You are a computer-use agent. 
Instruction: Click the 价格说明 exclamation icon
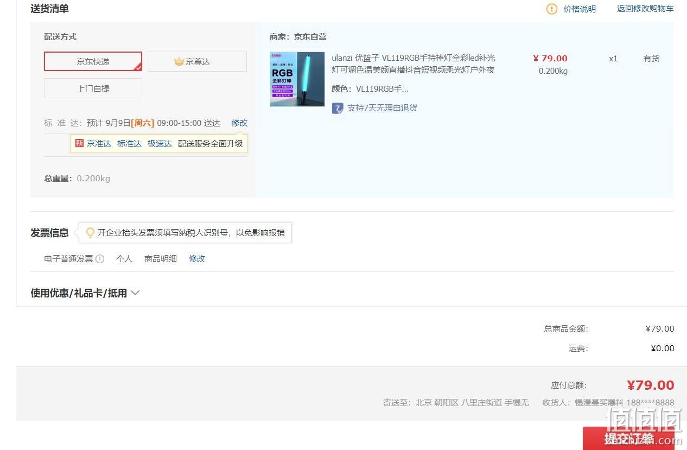pos(552,9)
